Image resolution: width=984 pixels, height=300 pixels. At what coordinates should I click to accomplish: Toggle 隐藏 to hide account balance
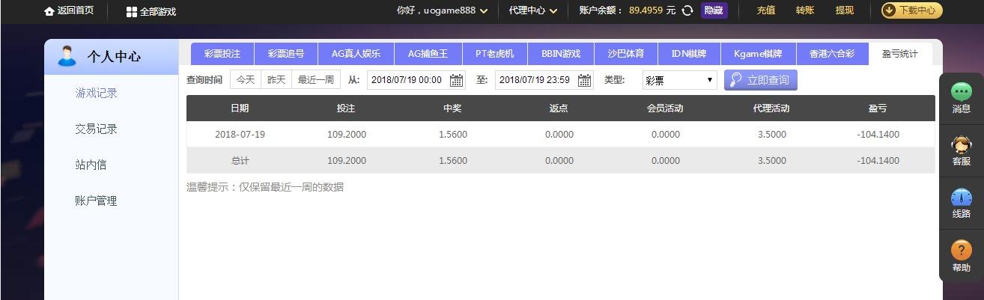(714, 10)
